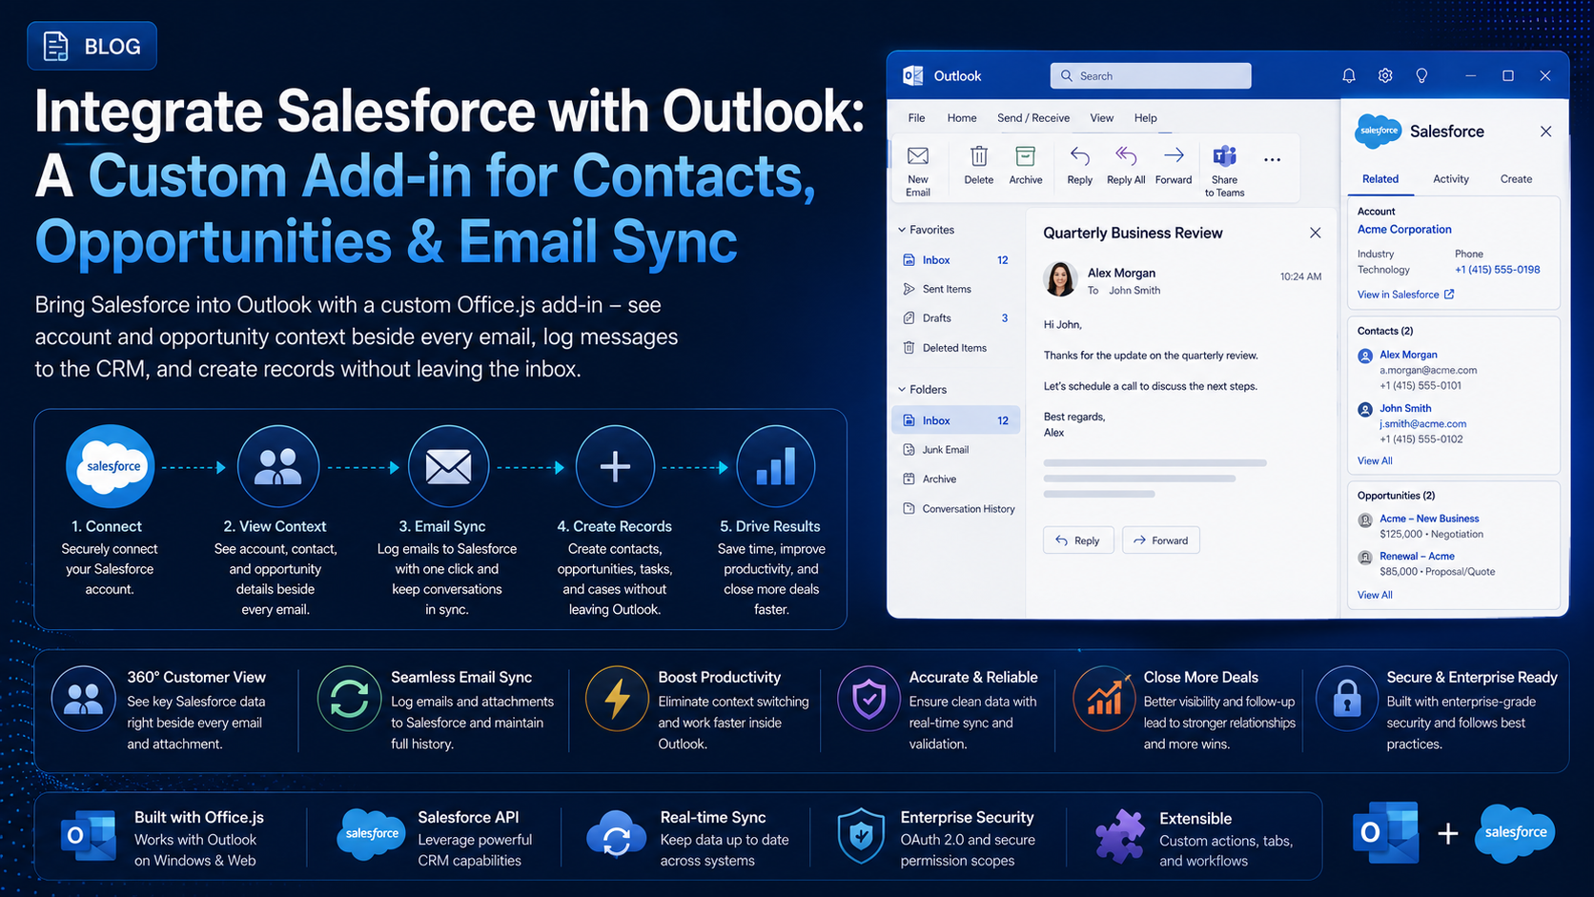
Task: Select Archive folder in the folder list
Action: pyautogui.click(x=956, y=479)
